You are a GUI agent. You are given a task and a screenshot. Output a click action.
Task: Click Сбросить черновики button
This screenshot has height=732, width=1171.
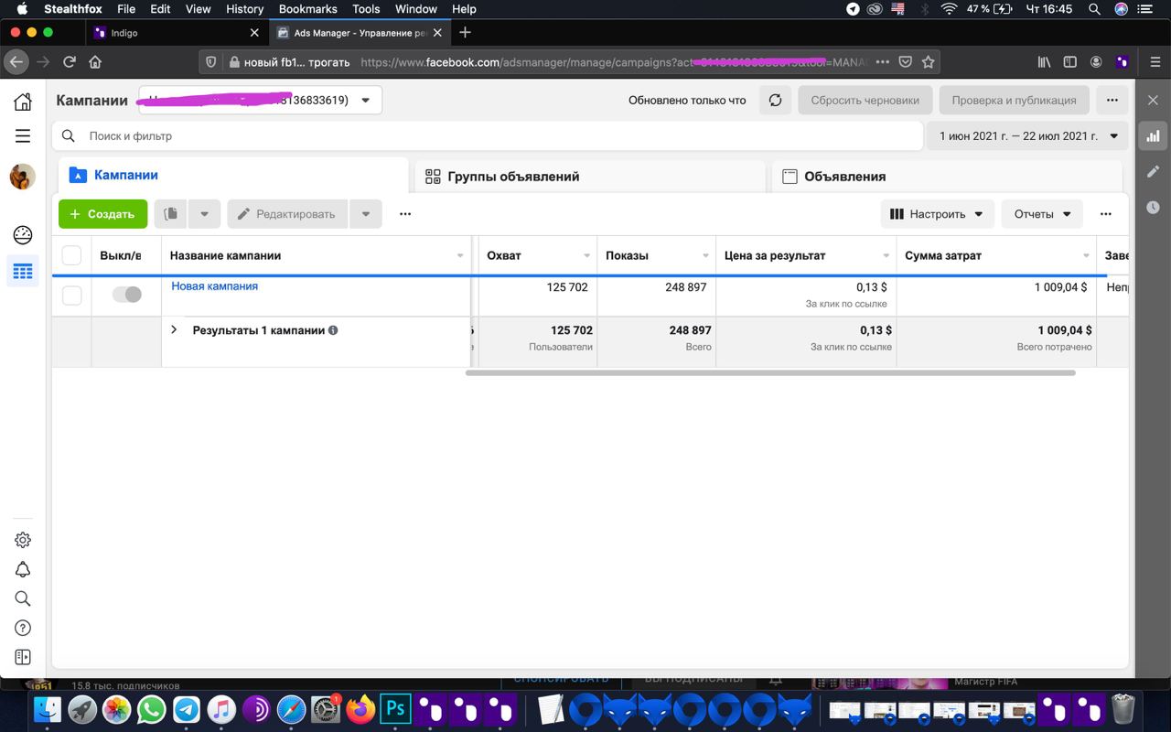pos(865,100)
